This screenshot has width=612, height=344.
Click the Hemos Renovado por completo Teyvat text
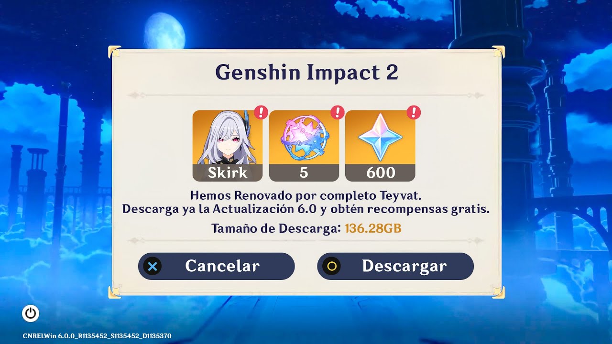[306, 195]
